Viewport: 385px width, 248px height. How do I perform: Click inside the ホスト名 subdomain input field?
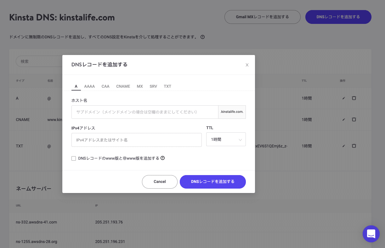145,112
